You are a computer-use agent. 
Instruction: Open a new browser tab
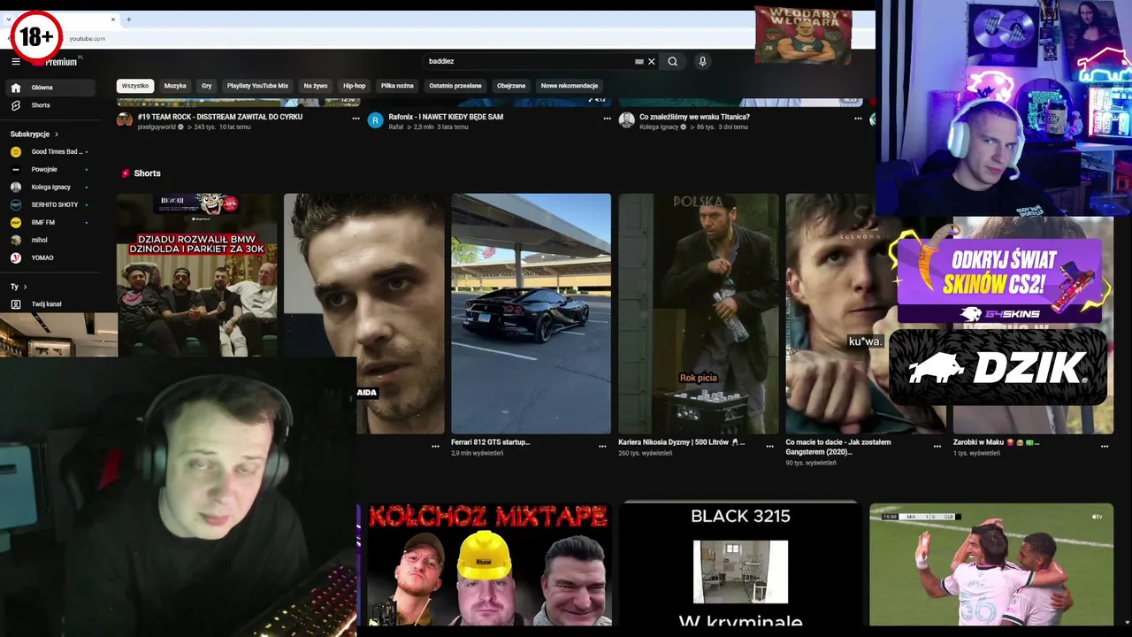[128, 19]
